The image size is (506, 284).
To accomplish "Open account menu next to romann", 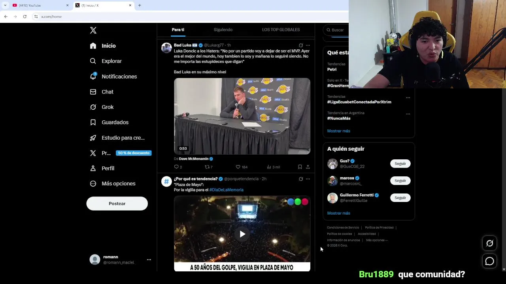I will point(149,260).
